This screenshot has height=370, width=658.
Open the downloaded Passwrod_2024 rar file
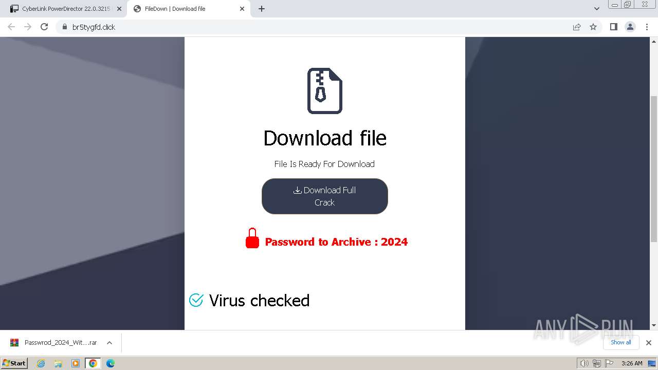54,343
